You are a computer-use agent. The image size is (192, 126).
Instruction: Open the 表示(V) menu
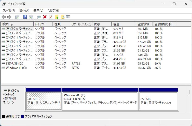[38, 11]
